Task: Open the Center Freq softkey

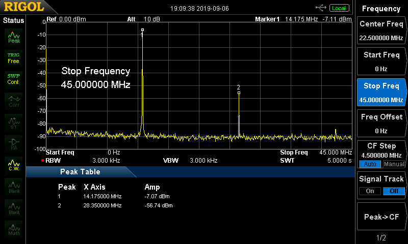Action: click(381, 30)
